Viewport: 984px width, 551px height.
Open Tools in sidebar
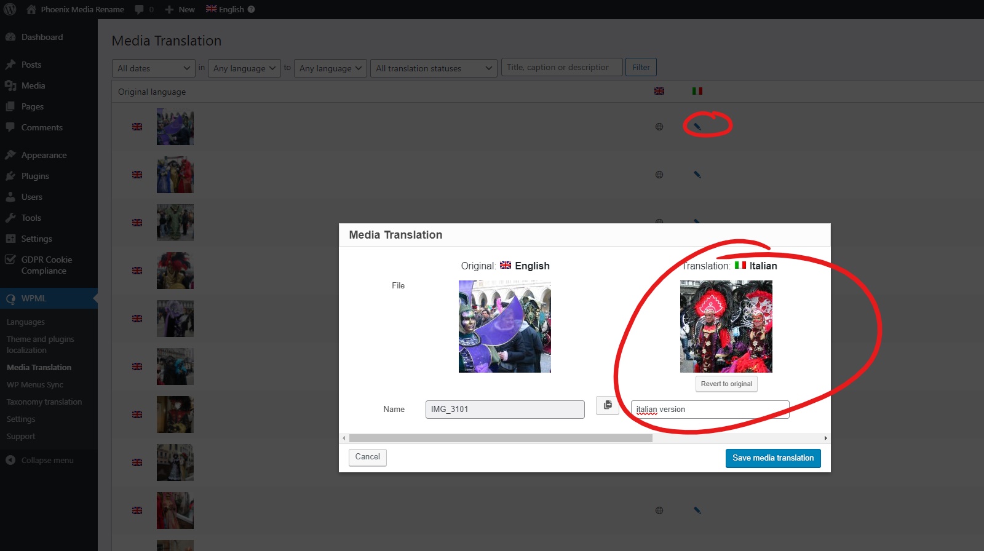pyautogui.click(x=31, y=218)
